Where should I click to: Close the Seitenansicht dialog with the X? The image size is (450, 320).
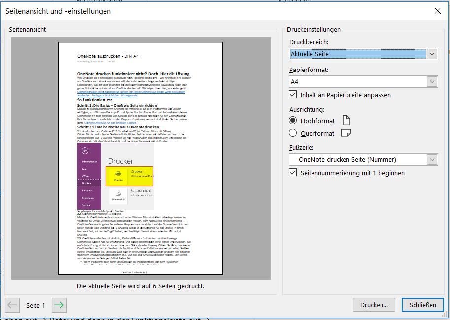point(437,11)
